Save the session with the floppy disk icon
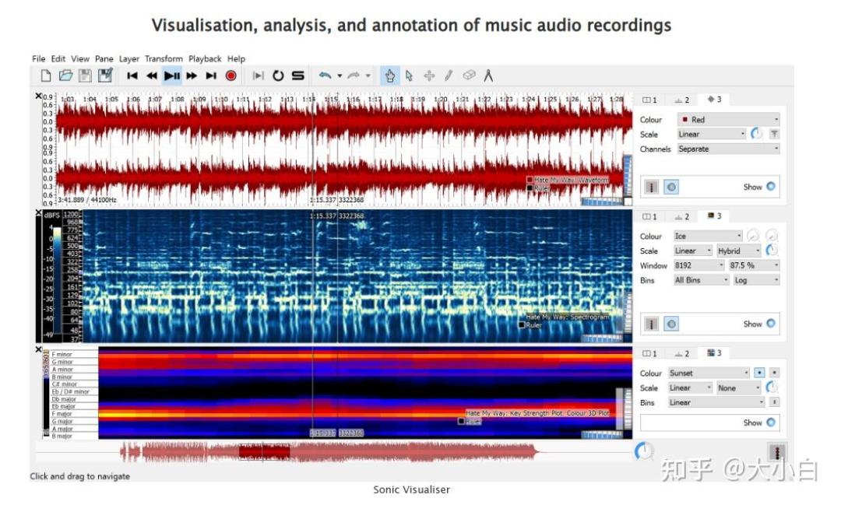Screen dimensions: 841x505 (x=85, y=75)
